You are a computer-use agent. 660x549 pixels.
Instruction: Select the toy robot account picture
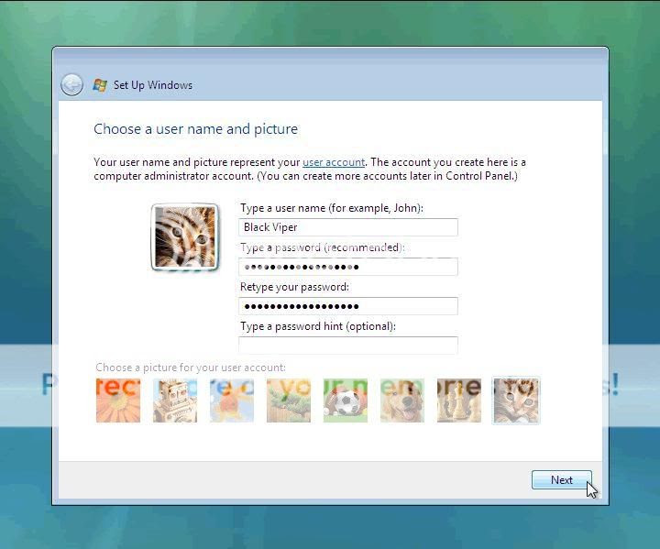(175, 401)
